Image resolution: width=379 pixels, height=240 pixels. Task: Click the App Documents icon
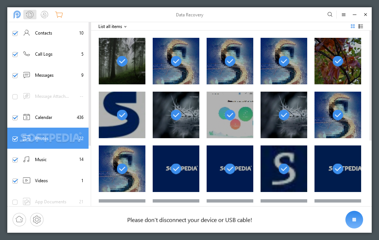point(27,201)
